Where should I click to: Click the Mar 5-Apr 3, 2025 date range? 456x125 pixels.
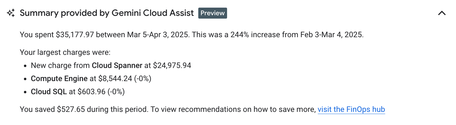tap(158, 35)
